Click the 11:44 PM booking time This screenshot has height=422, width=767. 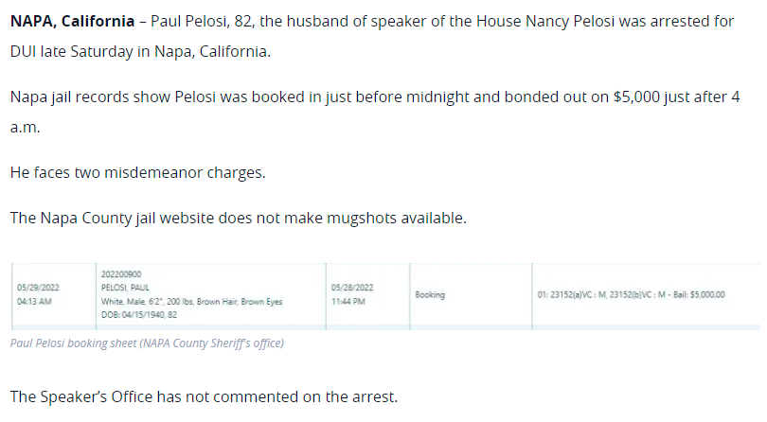[348, 302]
